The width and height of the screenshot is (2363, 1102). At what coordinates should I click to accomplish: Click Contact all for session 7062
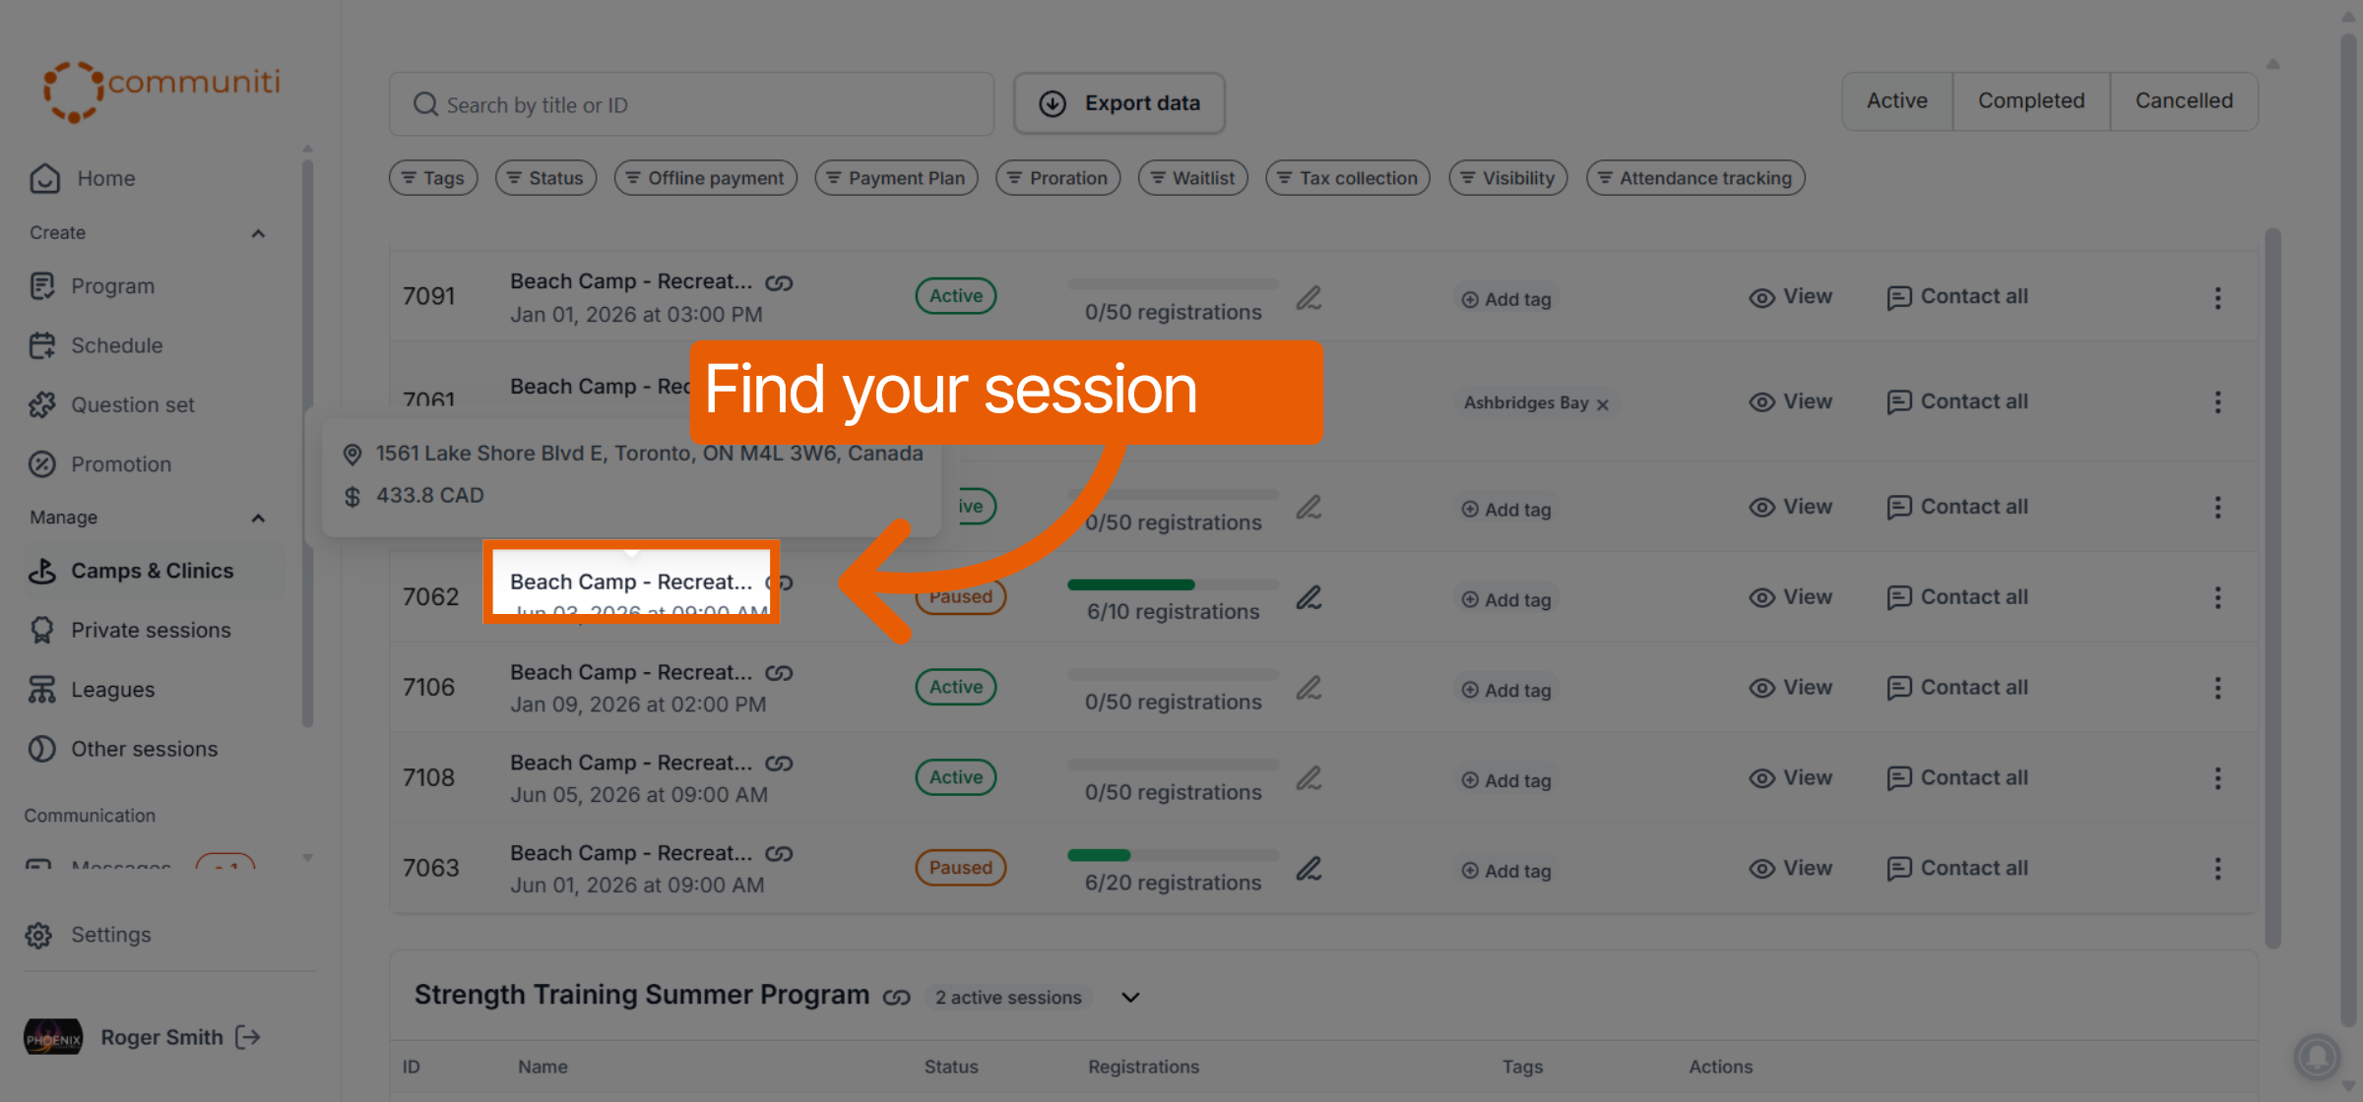pyautogui.click(x=1957, y=597)
